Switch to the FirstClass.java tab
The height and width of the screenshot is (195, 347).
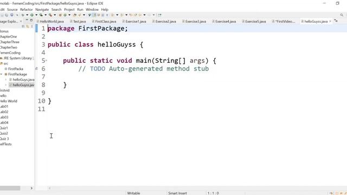104,22
